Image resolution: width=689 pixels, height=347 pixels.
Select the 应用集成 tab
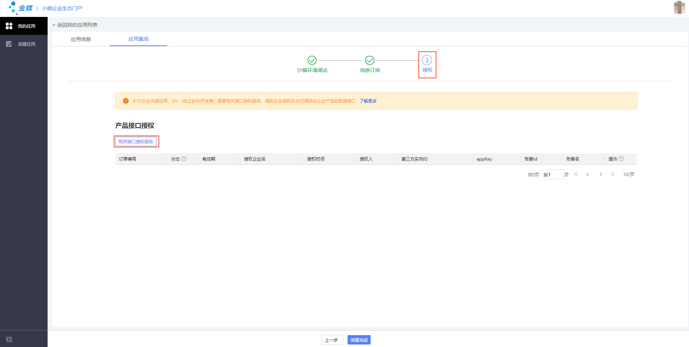tap(138, 39)
